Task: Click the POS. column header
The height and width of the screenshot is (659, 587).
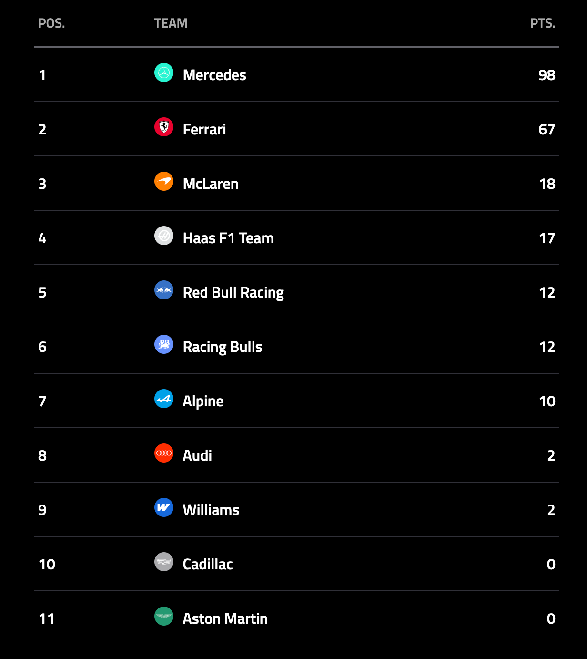Action: tap(51, 23)
